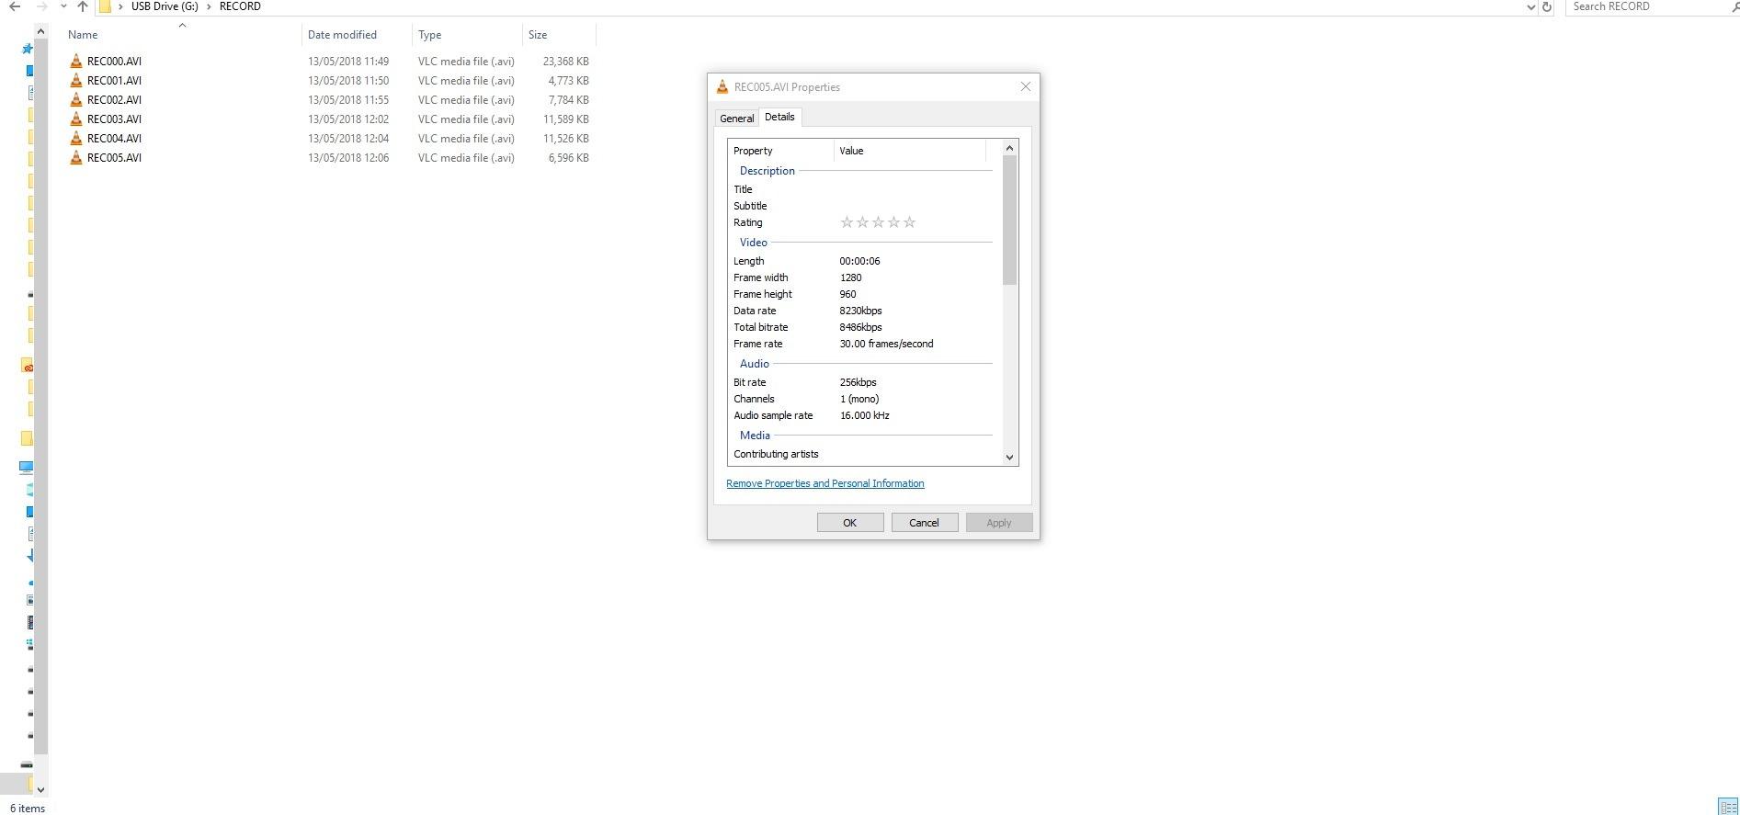Click the USB Drive (G:) breadcrumb

165,6
